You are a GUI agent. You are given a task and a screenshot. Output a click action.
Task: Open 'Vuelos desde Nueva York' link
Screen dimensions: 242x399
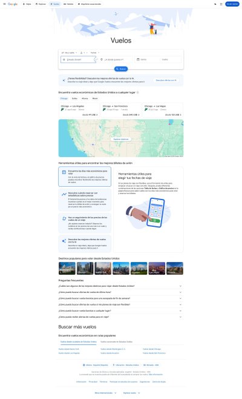click(69, 349)
